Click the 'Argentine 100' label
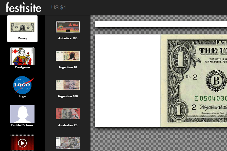 pyautogui.click(x=68, y=96)
